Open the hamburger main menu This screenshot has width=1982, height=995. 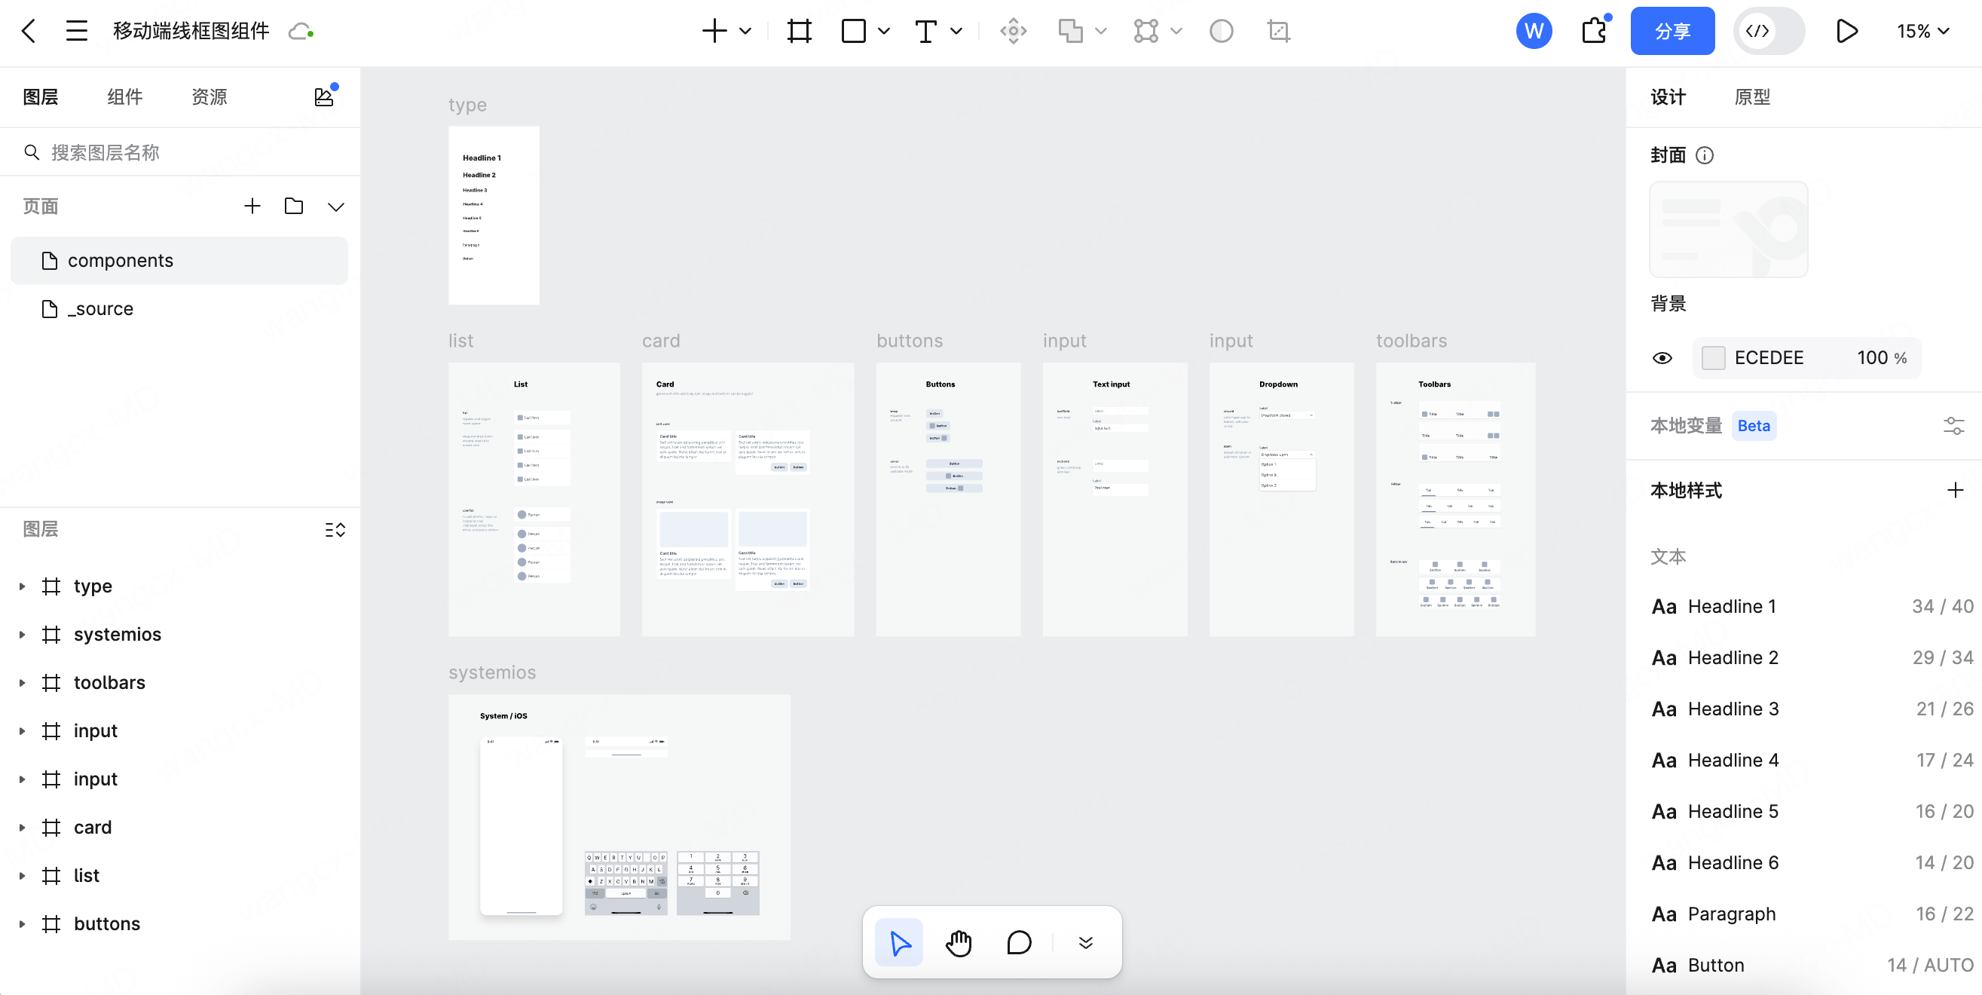click(76, 32)
